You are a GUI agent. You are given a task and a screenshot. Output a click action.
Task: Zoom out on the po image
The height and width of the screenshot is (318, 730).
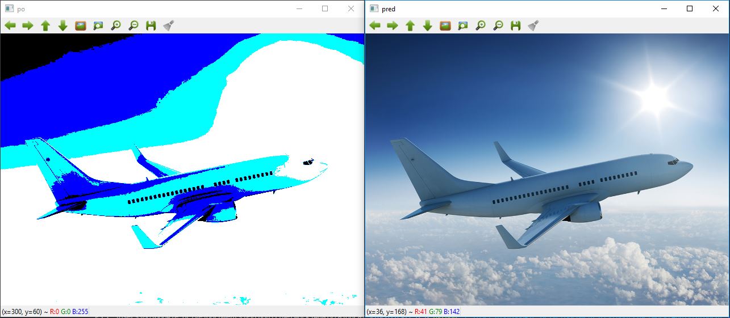tap(134, 26)
